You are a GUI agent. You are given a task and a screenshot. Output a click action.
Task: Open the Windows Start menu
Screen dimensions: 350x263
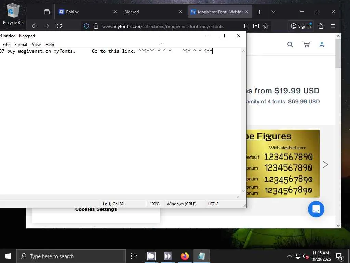click(x=8, y=256)
